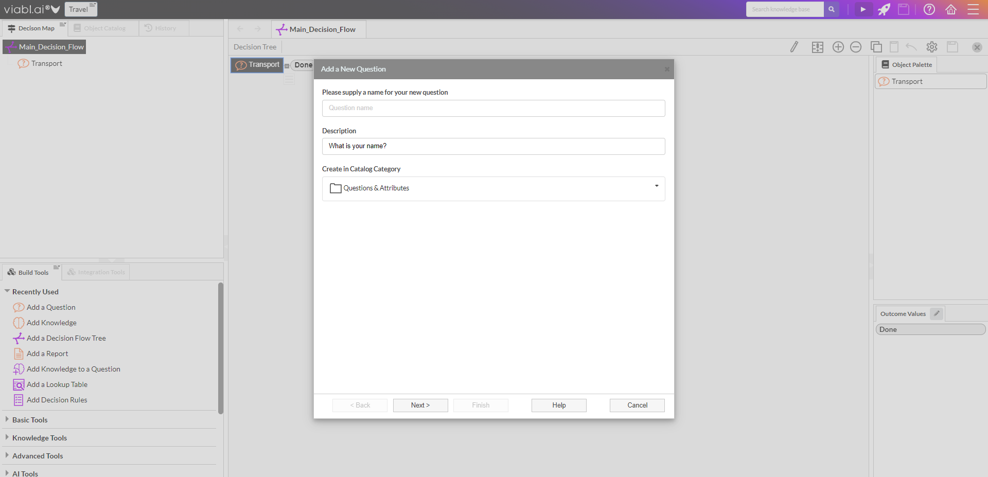Collapse the Recently Used section
Screen dimensions: 988x477
pyautogui.click(x=7, y=291)
